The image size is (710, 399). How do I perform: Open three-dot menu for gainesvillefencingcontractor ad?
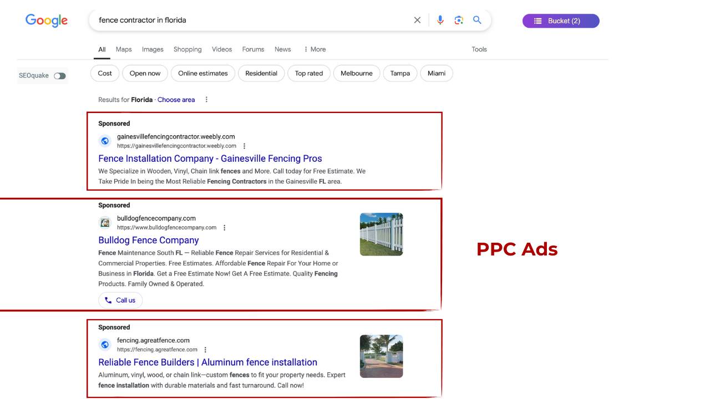point(244,146)
